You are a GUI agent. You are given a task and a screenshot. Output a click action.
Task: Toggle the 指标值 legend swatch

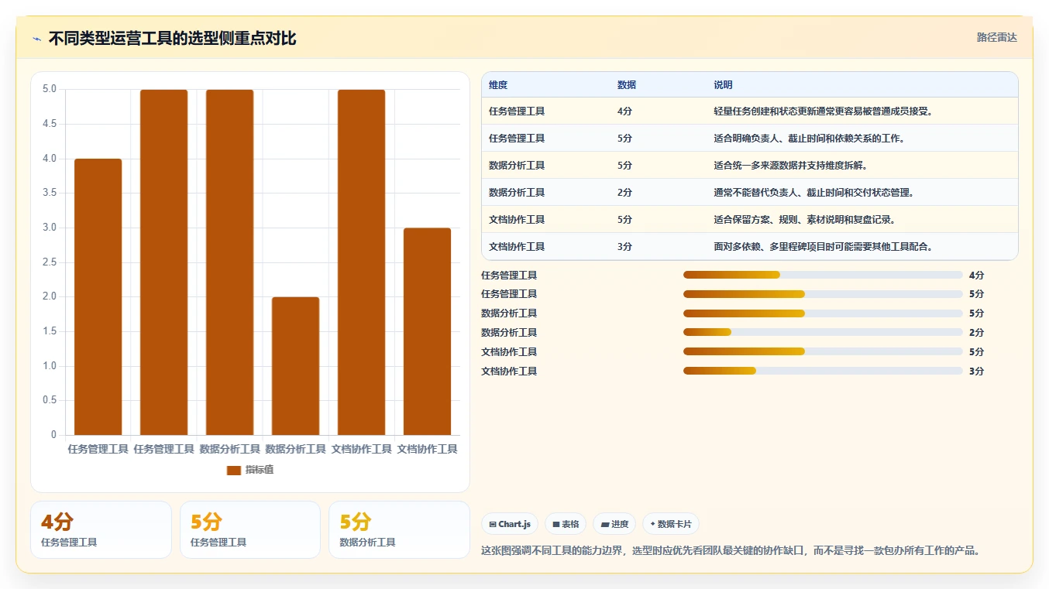point(234,470)
